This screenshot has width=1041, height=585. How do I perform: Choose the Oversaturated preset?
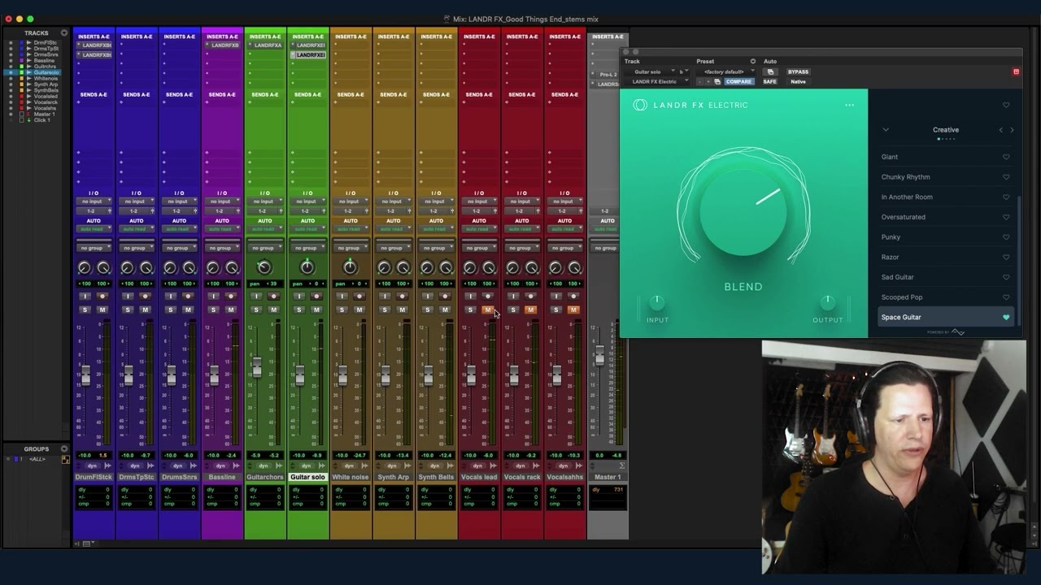pyautogui.click(x=903, y=217)
